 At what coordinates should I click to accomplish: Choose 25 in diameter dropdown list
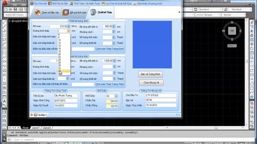(x=59, y=60)
